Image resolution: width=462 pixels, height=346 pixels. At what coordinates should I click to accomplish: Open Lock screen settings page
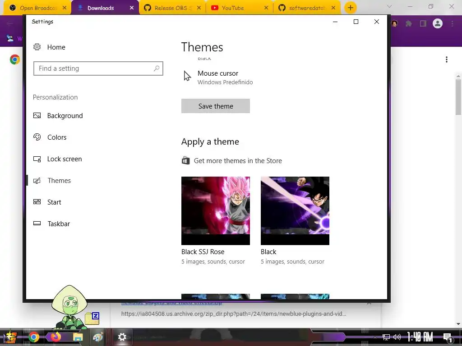[57, 159]
